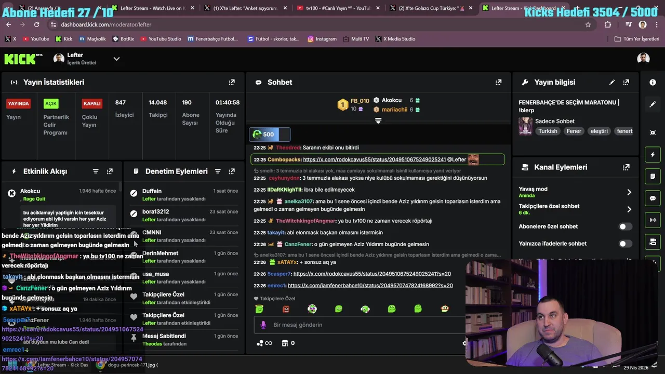Open emrec1's iamfenerbahce10 link in chat
Image resolution: width=665 pixels, height=374 pixels.
pos(370,286)
